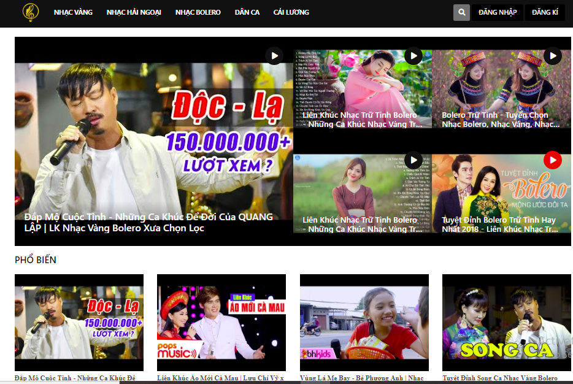Select the DÂN CA category
The height and width of the screenshot is (384, 573).
tap(247, 12)
